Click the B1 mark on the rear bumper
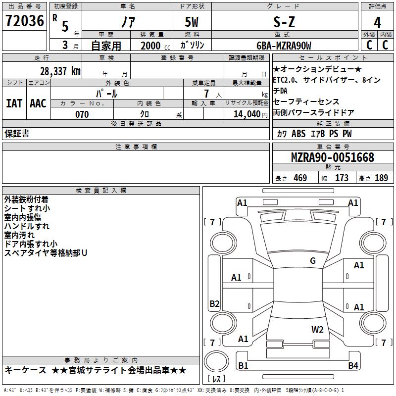396x396 pixels. [243, 366]
